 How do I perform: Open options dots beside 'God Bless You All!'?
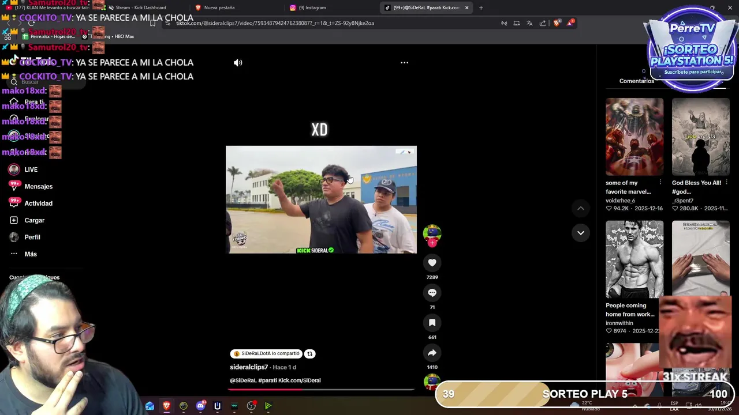point(726,183)
